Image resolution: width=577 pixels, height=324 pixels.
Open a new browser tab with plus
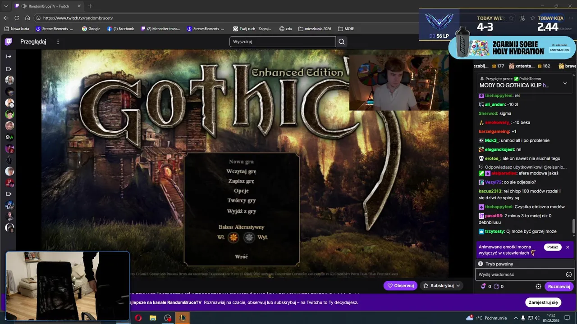90,6
